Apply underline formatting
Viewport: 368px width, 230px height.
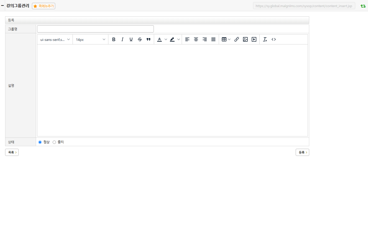tap(131, 39)
